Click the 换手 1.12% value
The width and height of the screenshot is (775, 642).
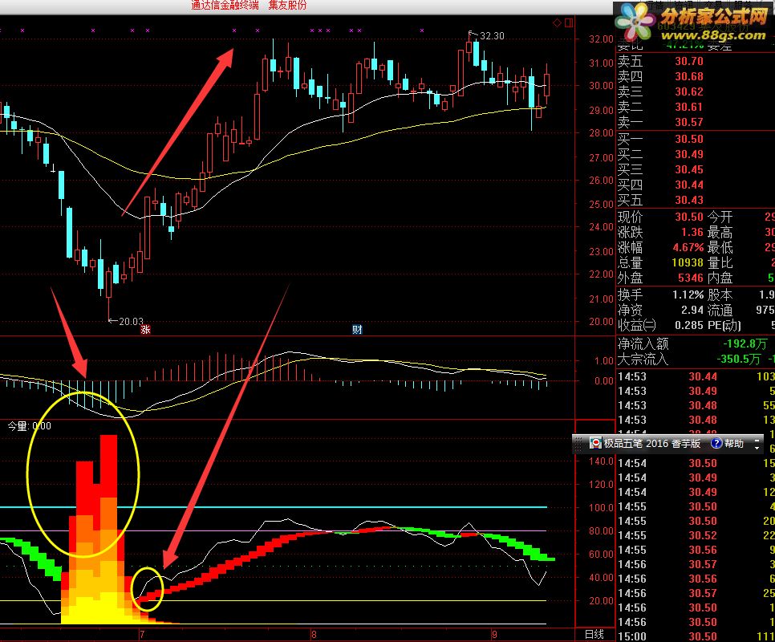[688, 295]
